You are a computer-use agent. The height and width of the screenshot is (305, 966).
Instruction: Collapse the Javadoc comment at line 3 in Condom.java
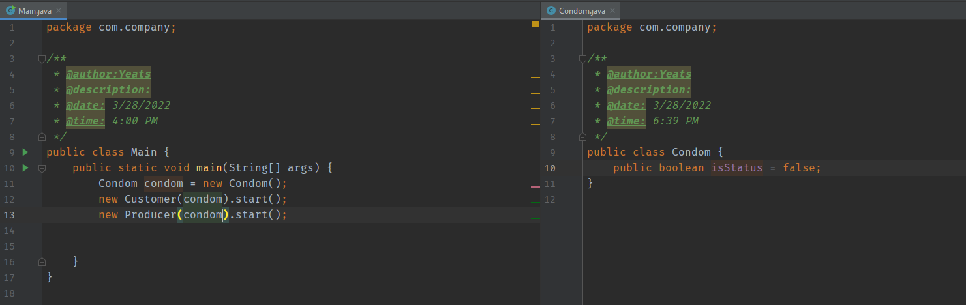click(x=582, y=59)
